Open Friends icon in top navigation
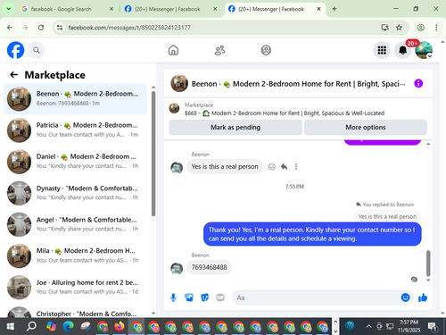 pyautogui.click(x=219, y=50)
